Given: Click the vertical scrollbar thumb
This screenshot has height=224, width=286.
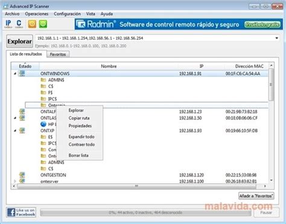Looking at the screenshot, I should coord(271,85).
